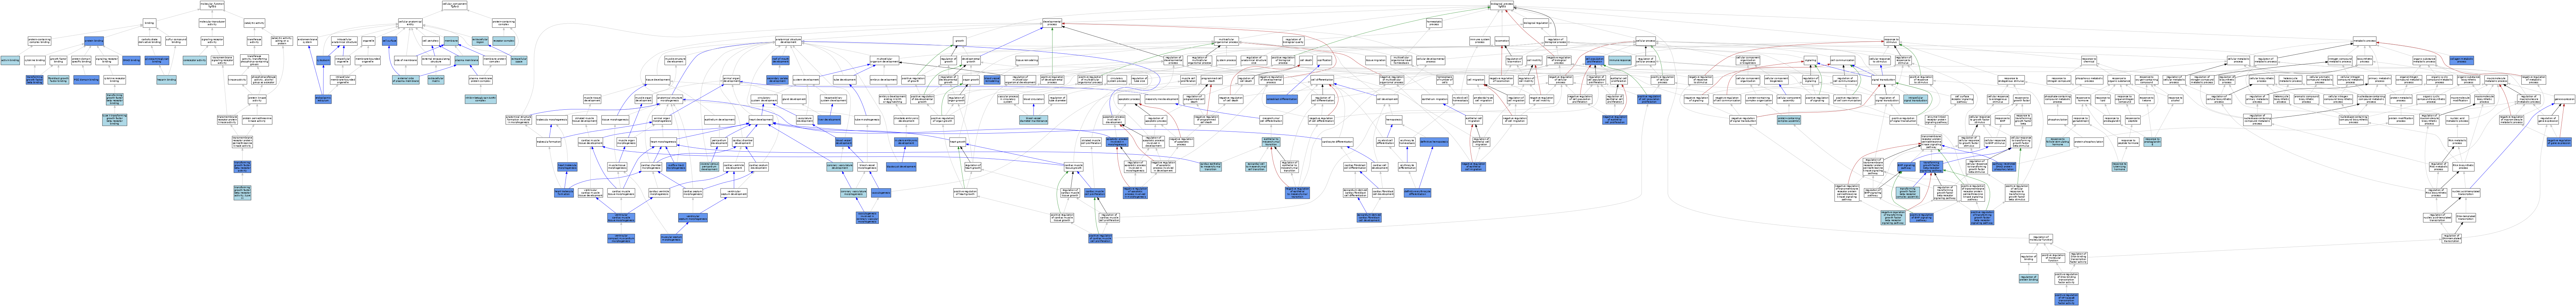
Task: Select the 'extracellular matrix' node
Action: click(436, 80)
